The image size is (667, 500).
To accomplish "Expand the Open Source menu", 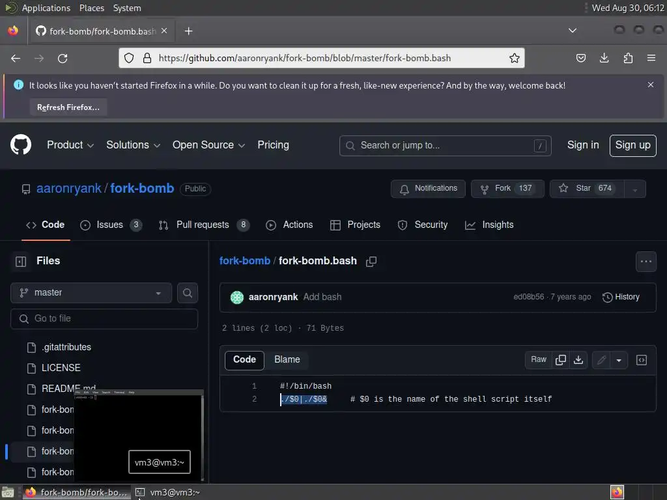I will pyautogui.click(x=208, y=145).
